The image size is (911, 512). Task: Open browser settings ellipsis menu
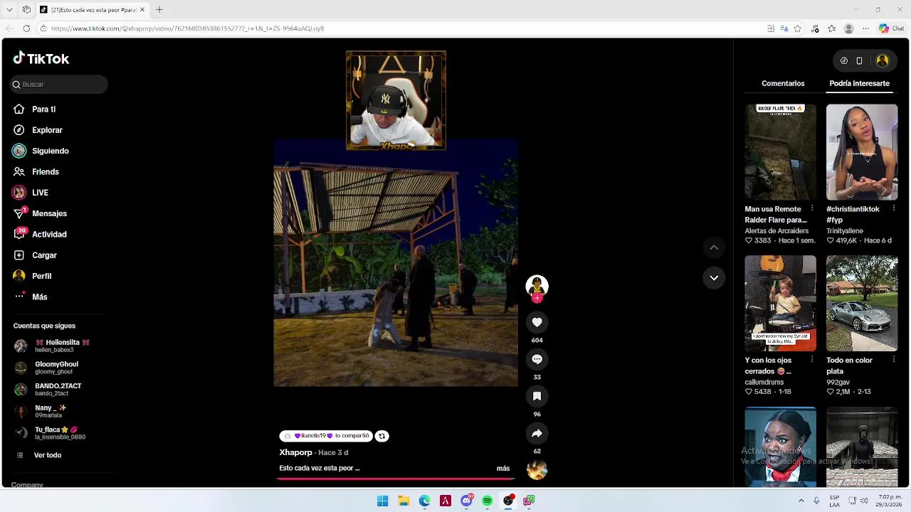(865, 28)
